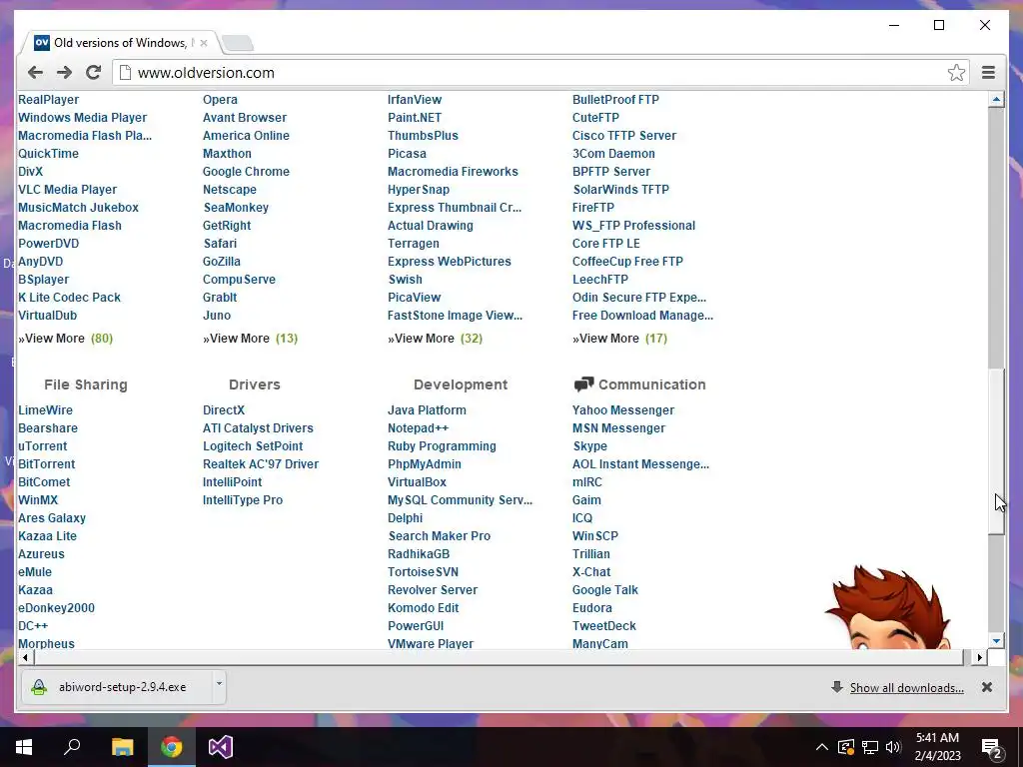Screen dimensions: 1023x767
Task: Open the TortoiseSVN link
Action: [423, 572]
